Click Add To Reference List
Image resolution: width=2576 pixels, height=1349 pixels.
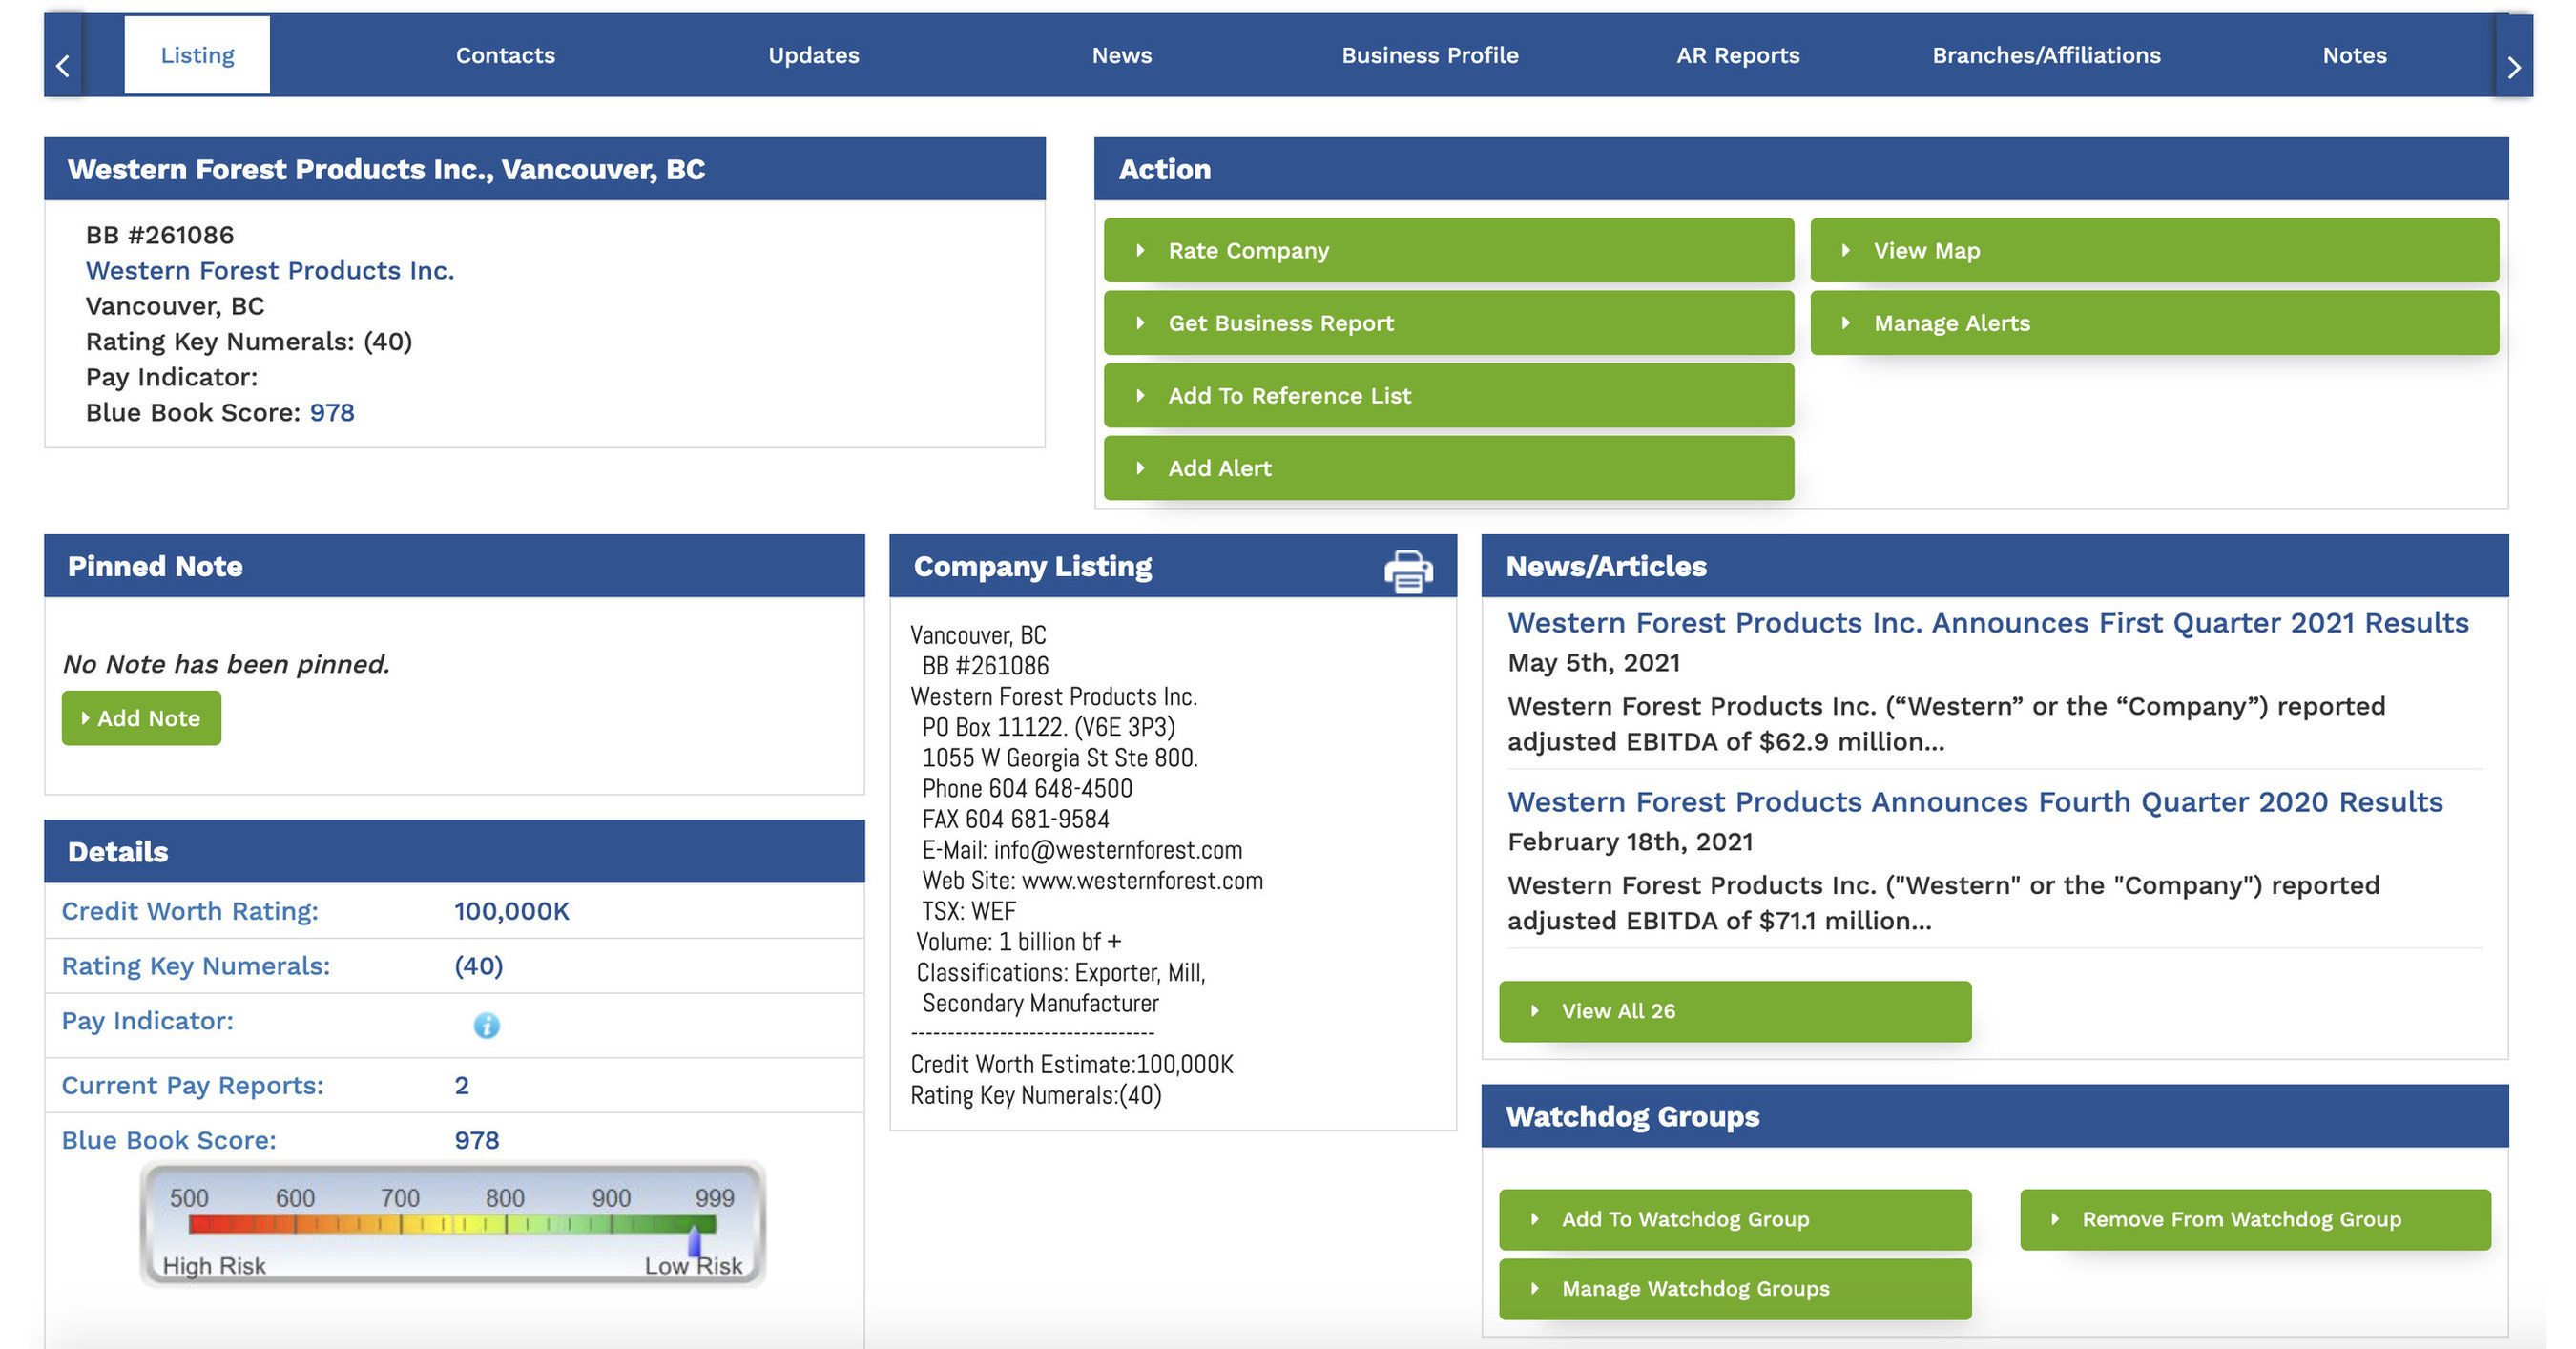(x=1447, y=395)
